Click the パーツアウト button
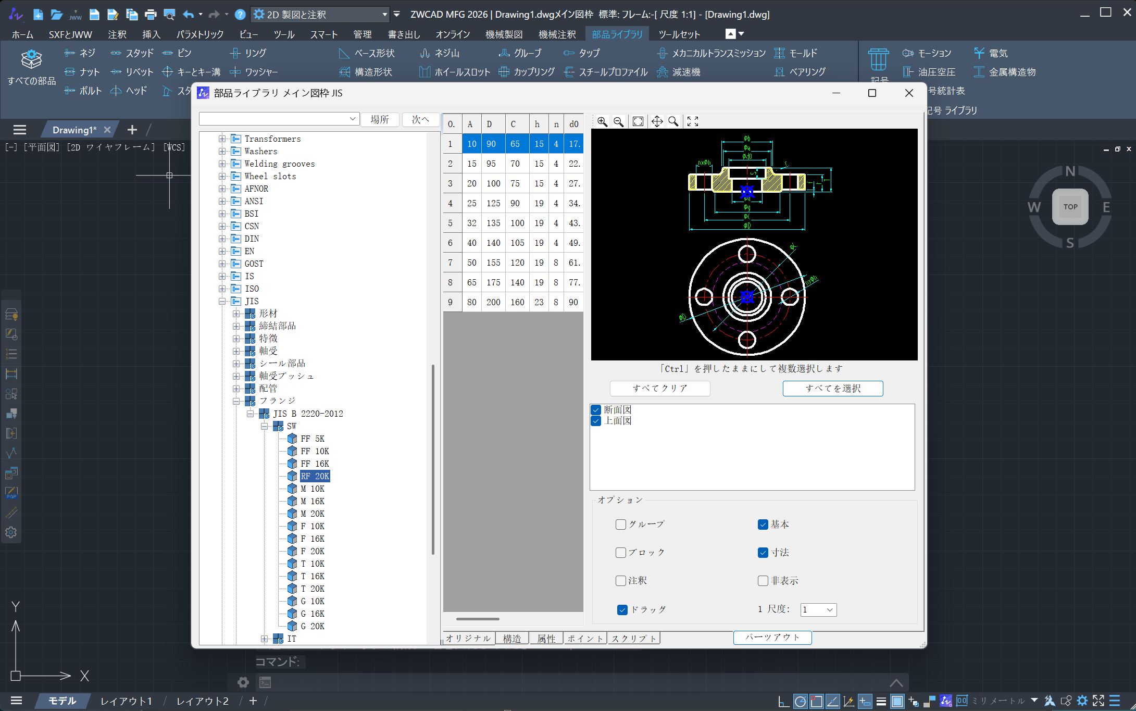 772,637
